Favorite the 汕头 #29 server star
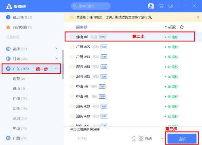 72,106
